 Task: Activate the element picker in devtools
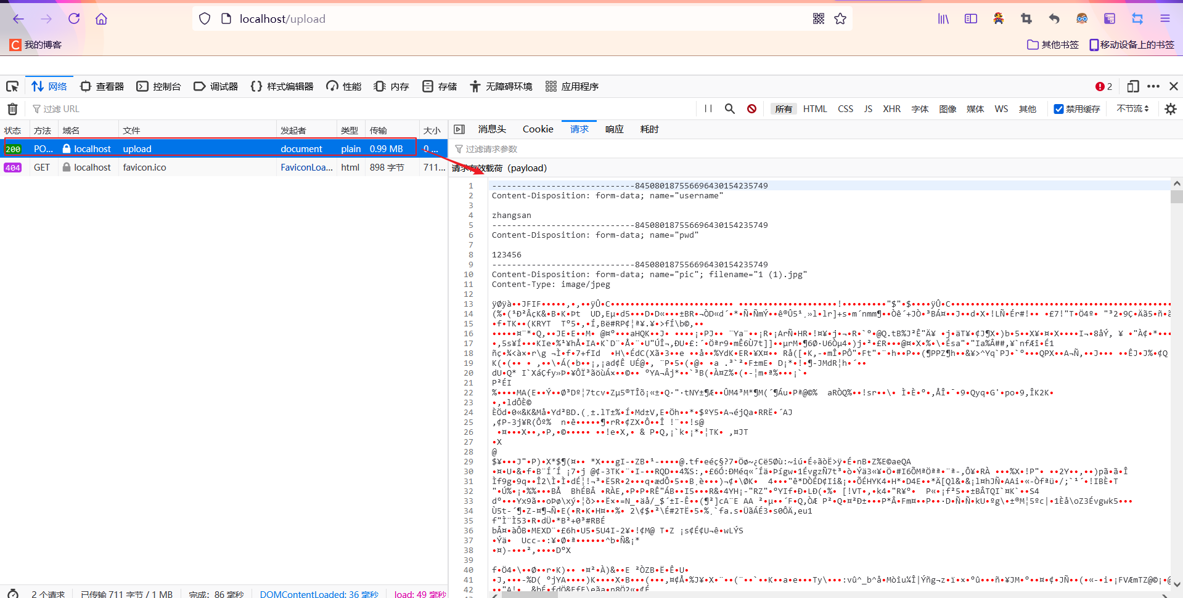click(12, 87)
